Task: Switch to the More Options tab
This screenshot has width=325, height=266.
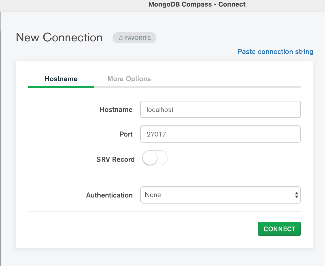Action: tap(129, 79)
